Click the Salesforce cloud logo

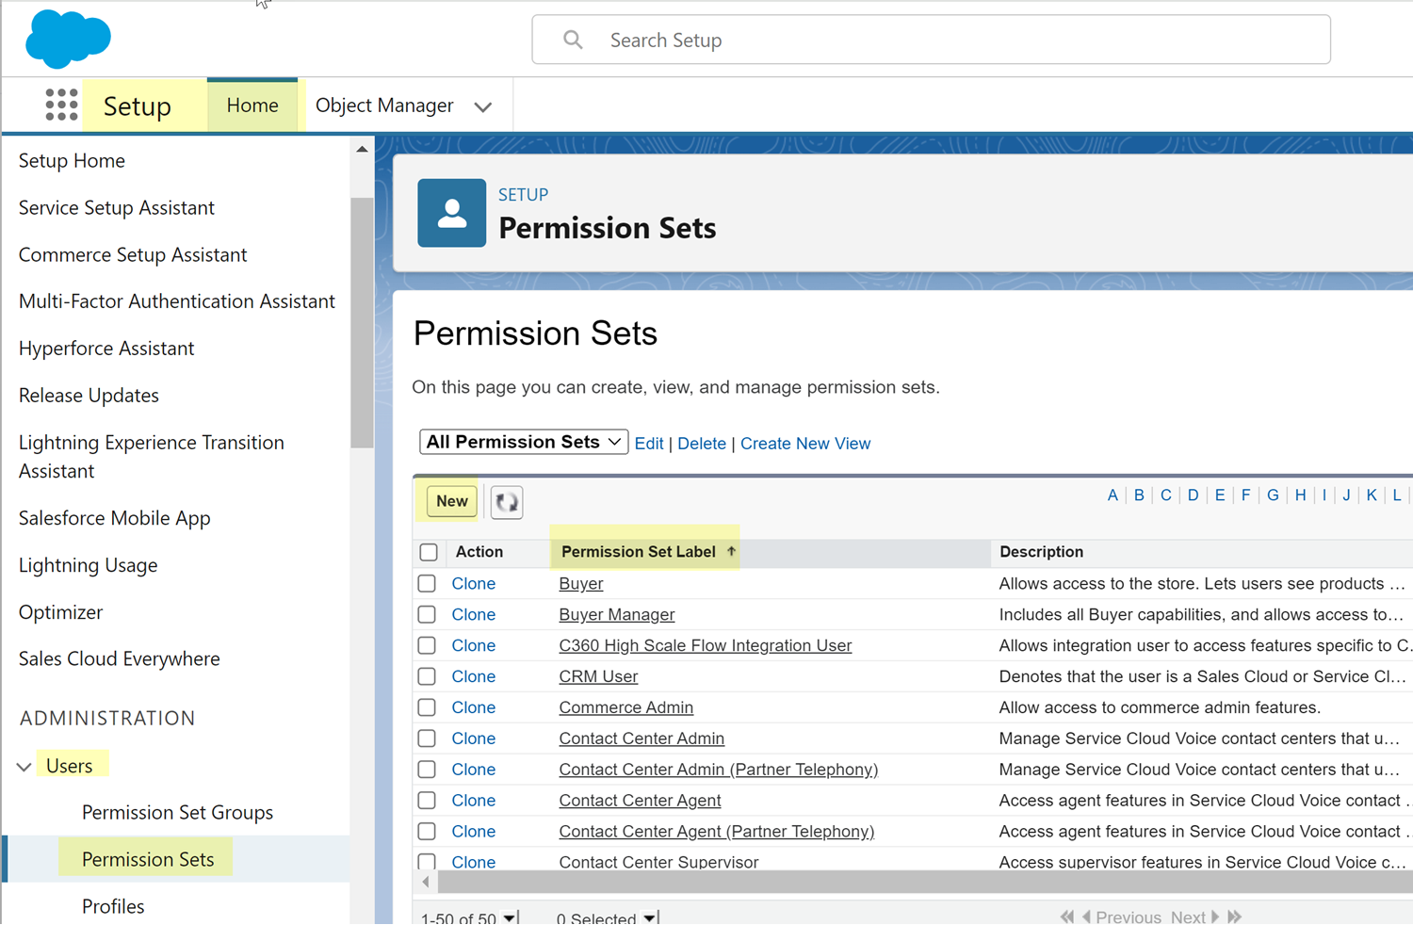pos(68,40)
